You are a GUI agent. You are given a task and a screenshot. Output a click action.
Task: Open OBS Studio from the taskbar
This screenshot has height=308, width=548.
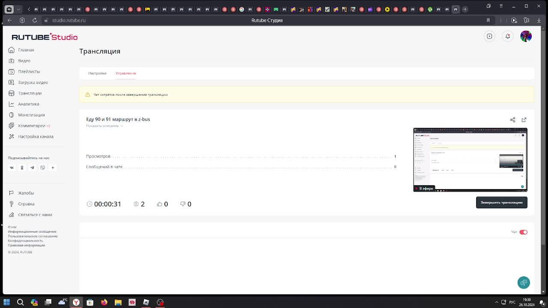[x=160, y=302]
